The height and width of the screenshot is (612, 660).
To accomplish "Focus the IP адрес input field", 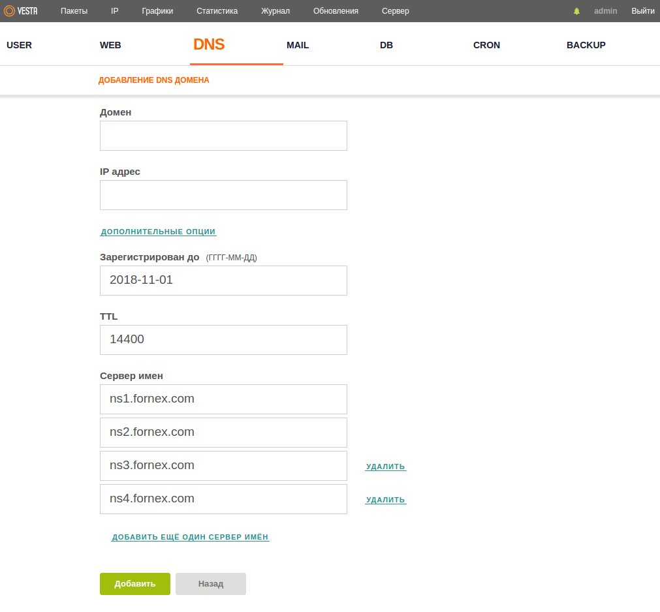I will click(223, 195).
